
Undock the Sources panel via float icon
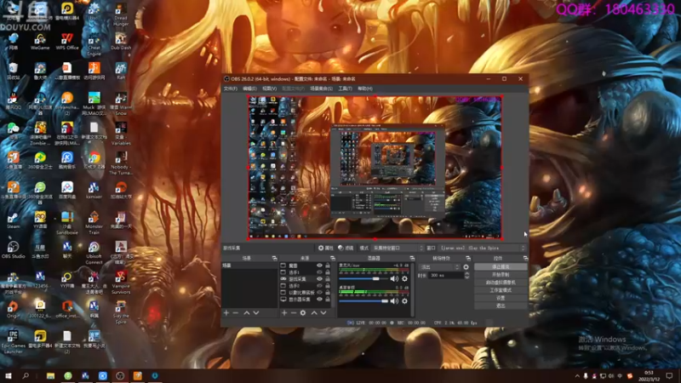(332, 259)
